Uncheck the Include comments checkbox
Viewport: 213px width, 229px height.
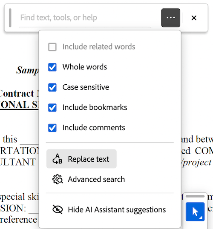tap(52, 128)
